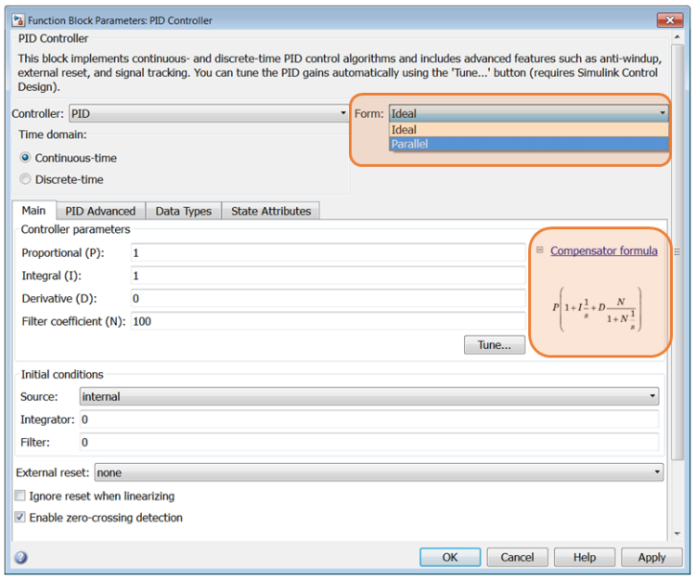Click the Help button
Image resolution: width=696 pixels, height=580 pixels.
pyautogui.click(x=584, y=557)
